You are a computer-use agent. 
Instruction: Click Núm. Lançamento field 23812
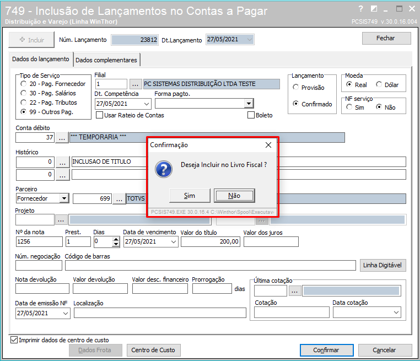134,40
